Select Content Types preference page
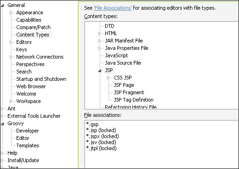 pyautogui.click(x=33, y=35)
